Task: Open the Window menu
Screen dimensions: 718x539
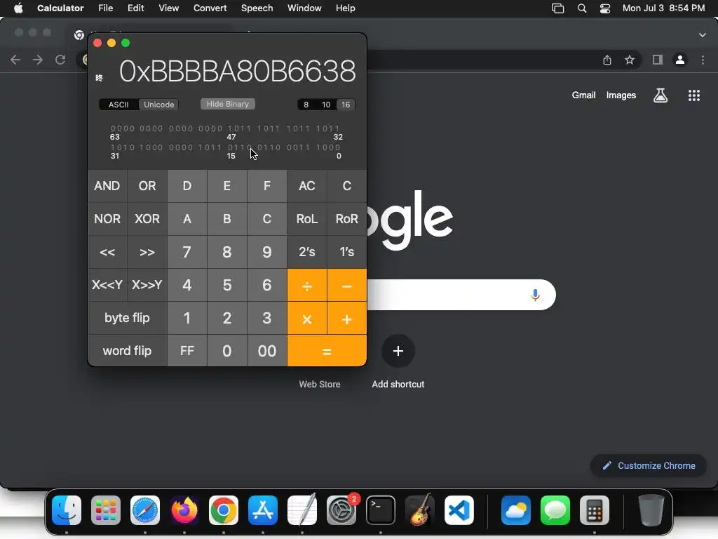Action: click(304, 8)
